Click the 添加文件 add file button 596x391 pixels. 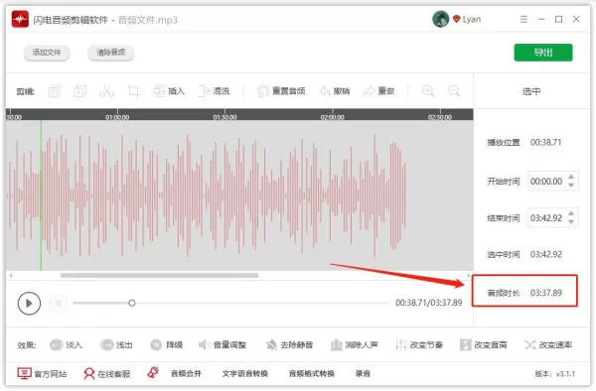[47, 53]
